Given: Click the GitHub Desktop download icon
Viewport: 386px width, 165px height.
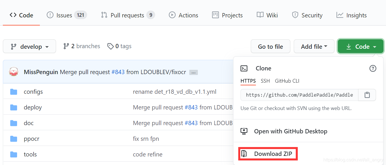Looking at the screenshot, I should coord(244,131).
